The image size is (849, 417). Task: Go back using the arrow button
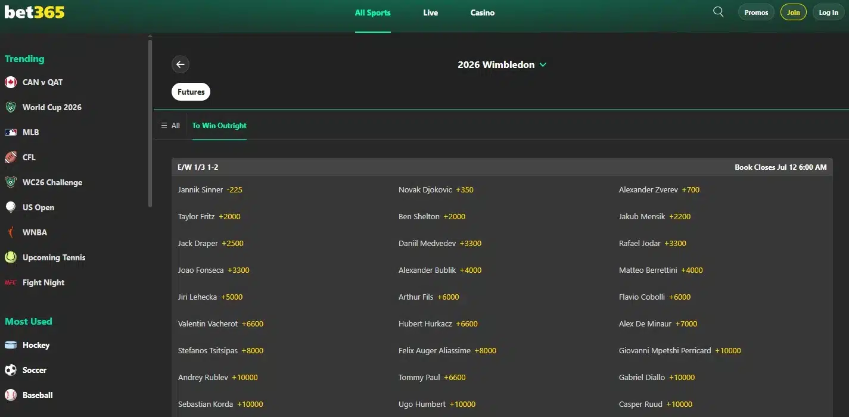(x=181, y=64)
